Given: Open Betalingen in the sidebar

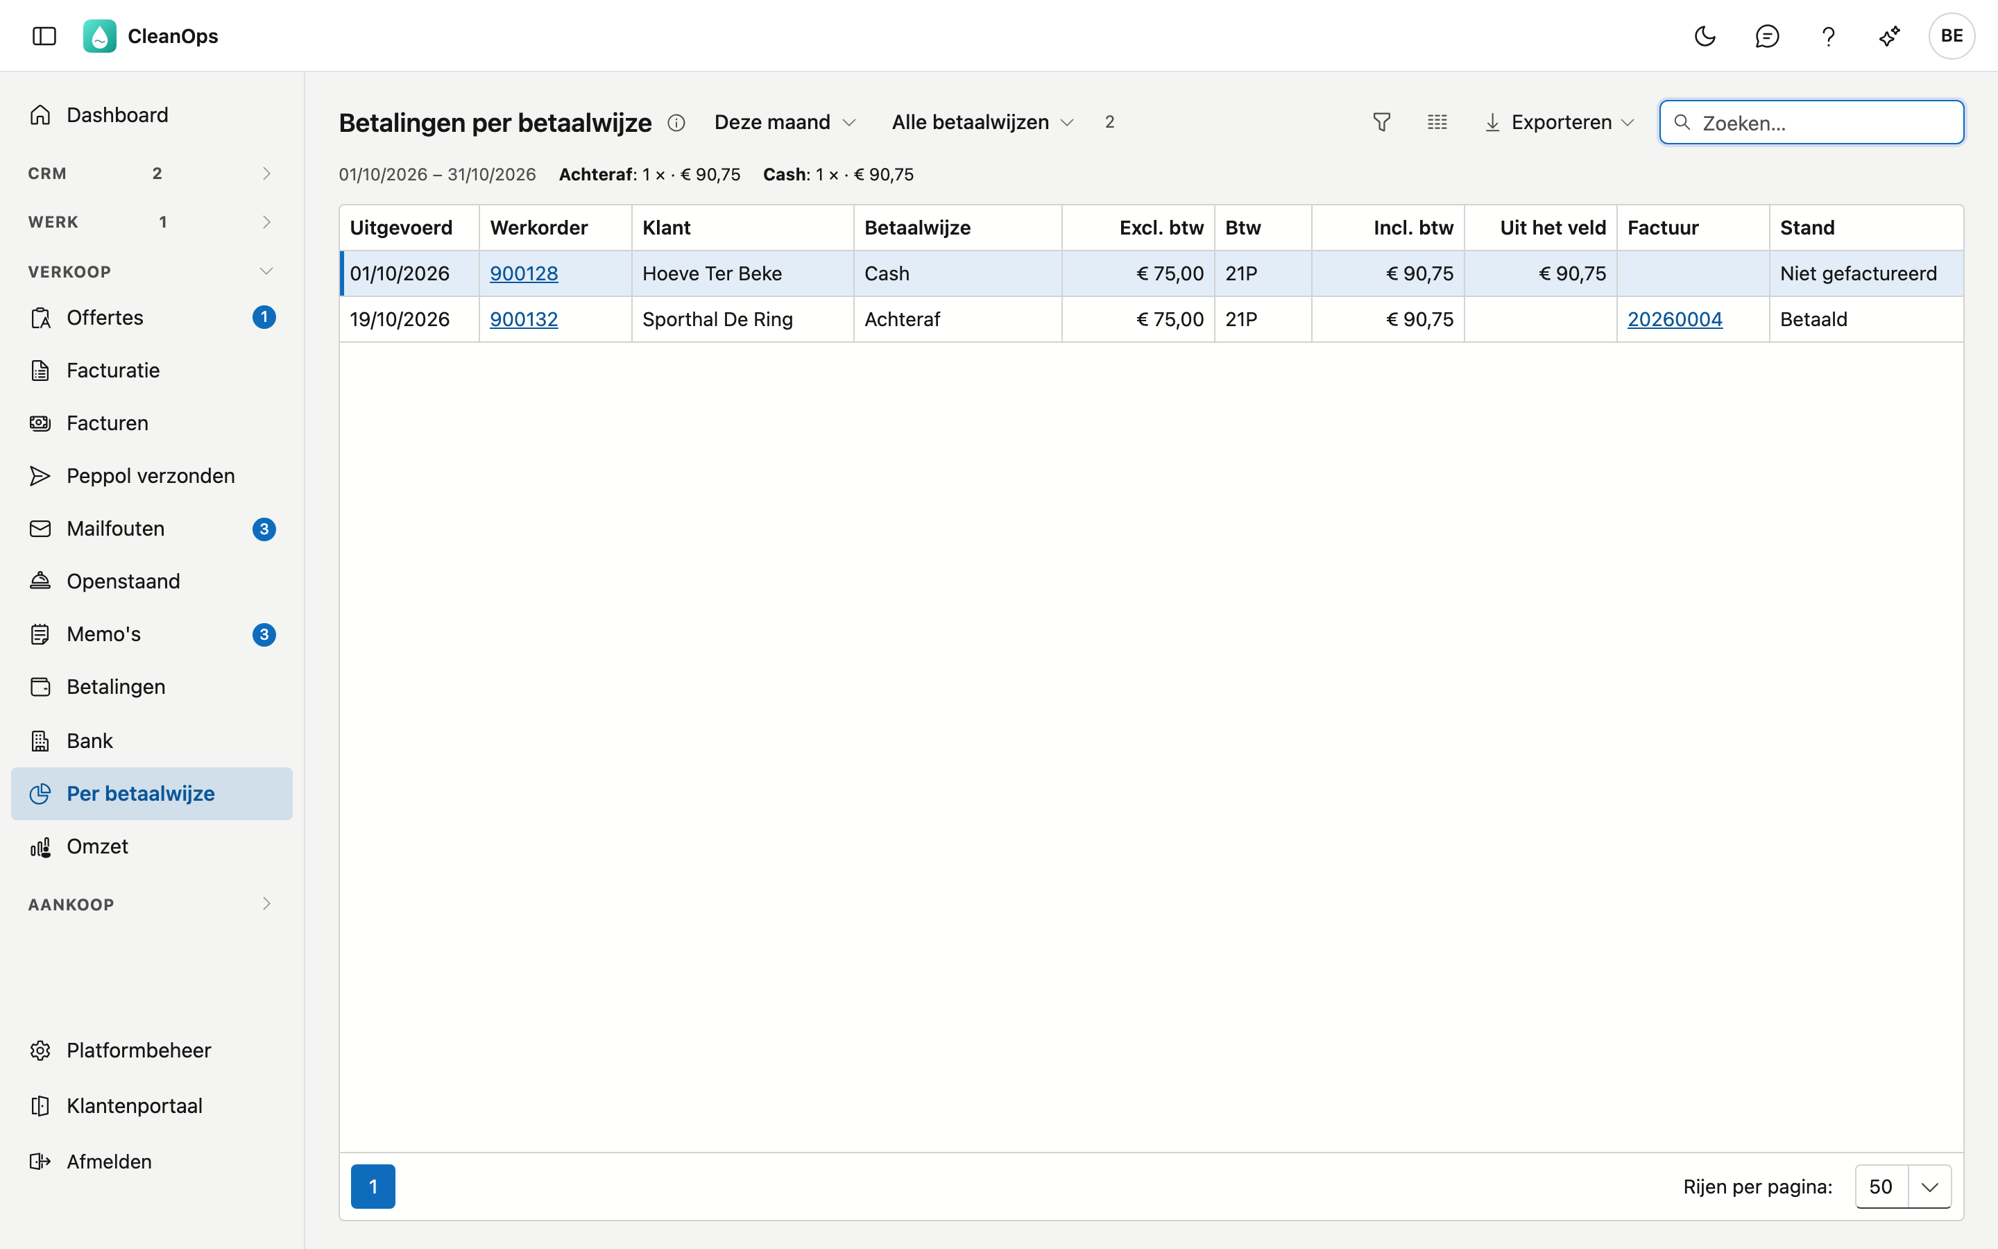Looking at the screenshot, I should 151,687.
